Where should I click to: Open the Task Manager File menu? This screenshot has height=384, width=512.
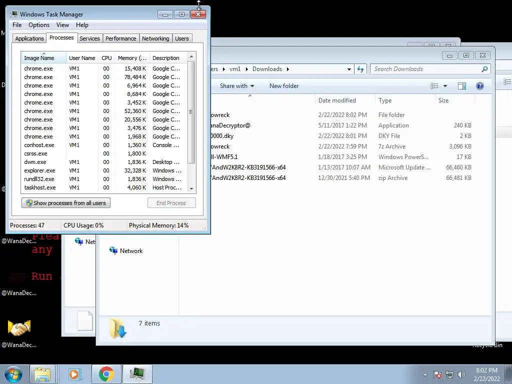click(x=17, y=25)
